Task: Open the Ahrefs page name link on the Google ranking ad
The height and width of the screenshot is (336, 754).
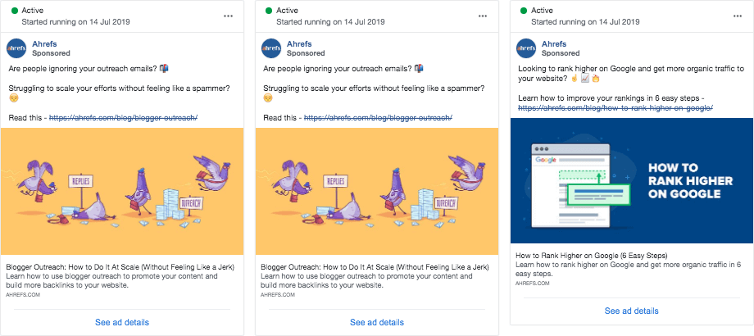Action: point(554,43)
